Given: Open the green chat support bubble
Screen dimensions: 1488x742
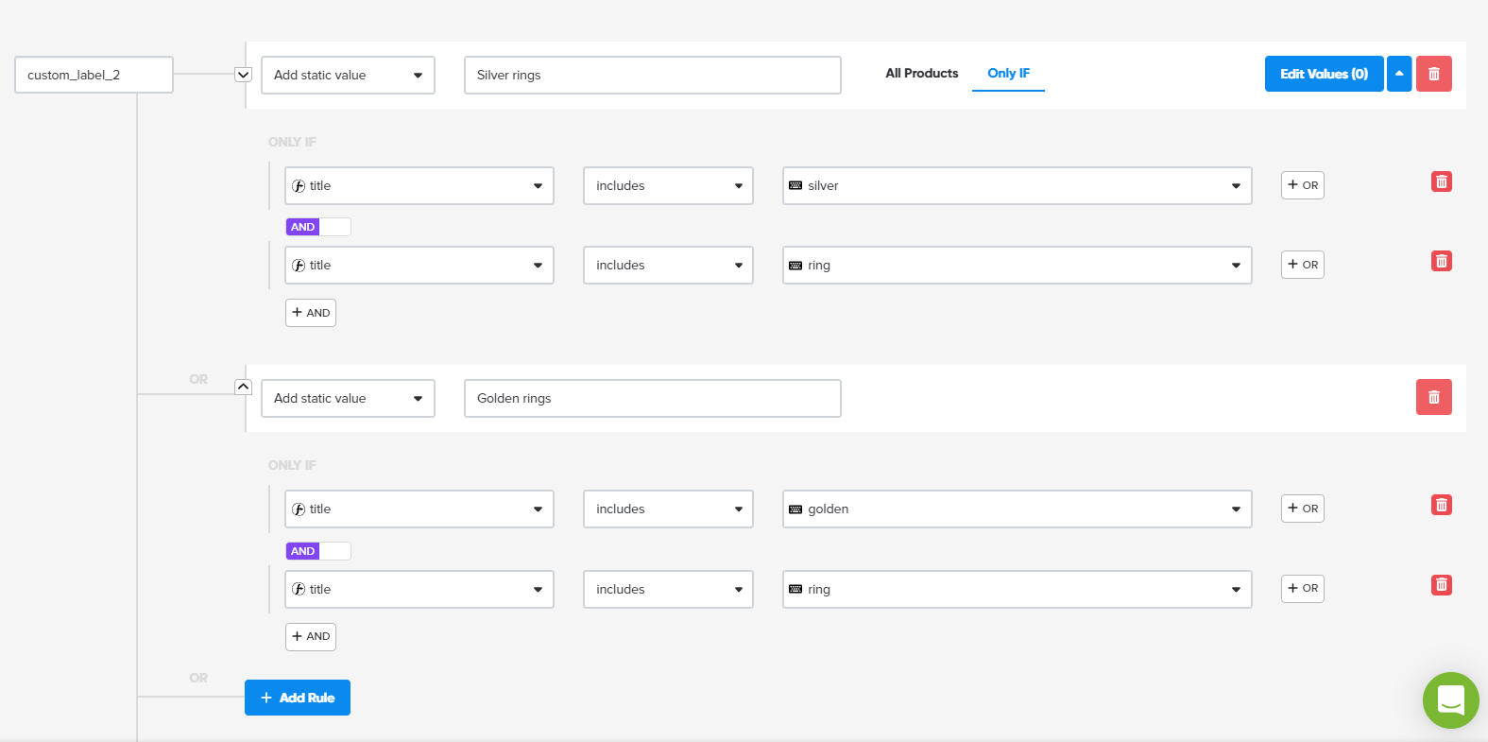Looking at the screenshot, I should (x=1450, y=700).
